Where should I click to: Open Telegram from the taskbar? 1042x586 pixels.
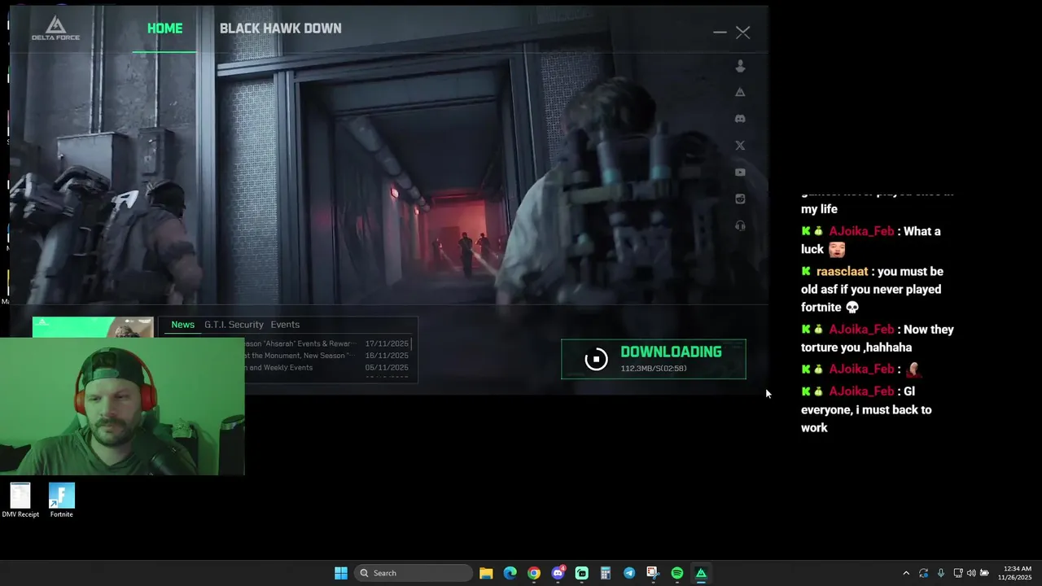coord(629,573)
